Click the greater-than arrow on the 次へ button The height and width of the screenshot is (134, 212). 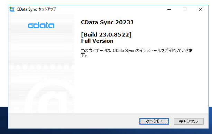coord(162,121)
